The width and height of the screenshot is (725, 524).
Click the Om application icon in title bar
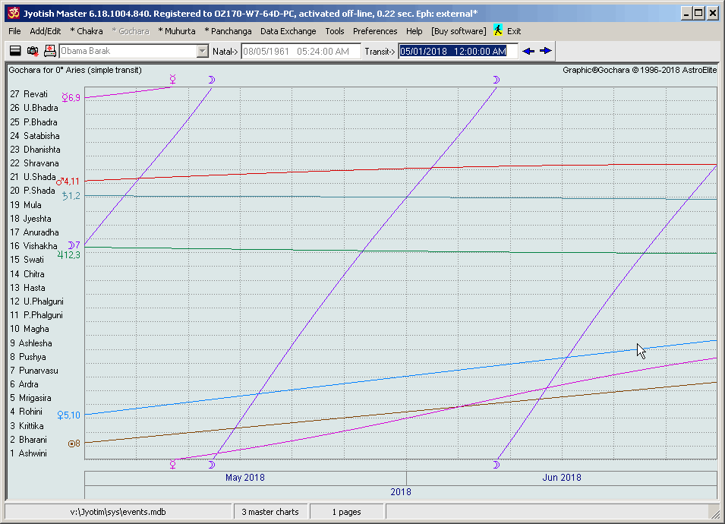pos(13,13)
